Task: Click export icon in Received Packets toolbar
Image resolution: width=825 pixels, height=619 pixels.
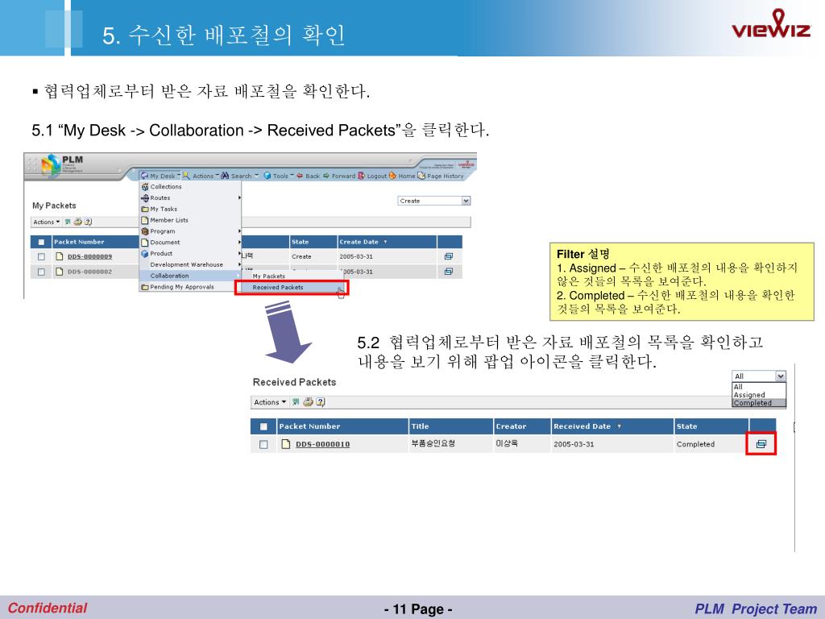Action: [296, 402]
